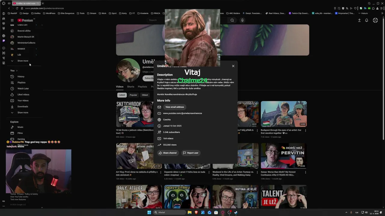385x216 pixels.
Task: Open History in the sidebar
Action: tap(21, 76)
